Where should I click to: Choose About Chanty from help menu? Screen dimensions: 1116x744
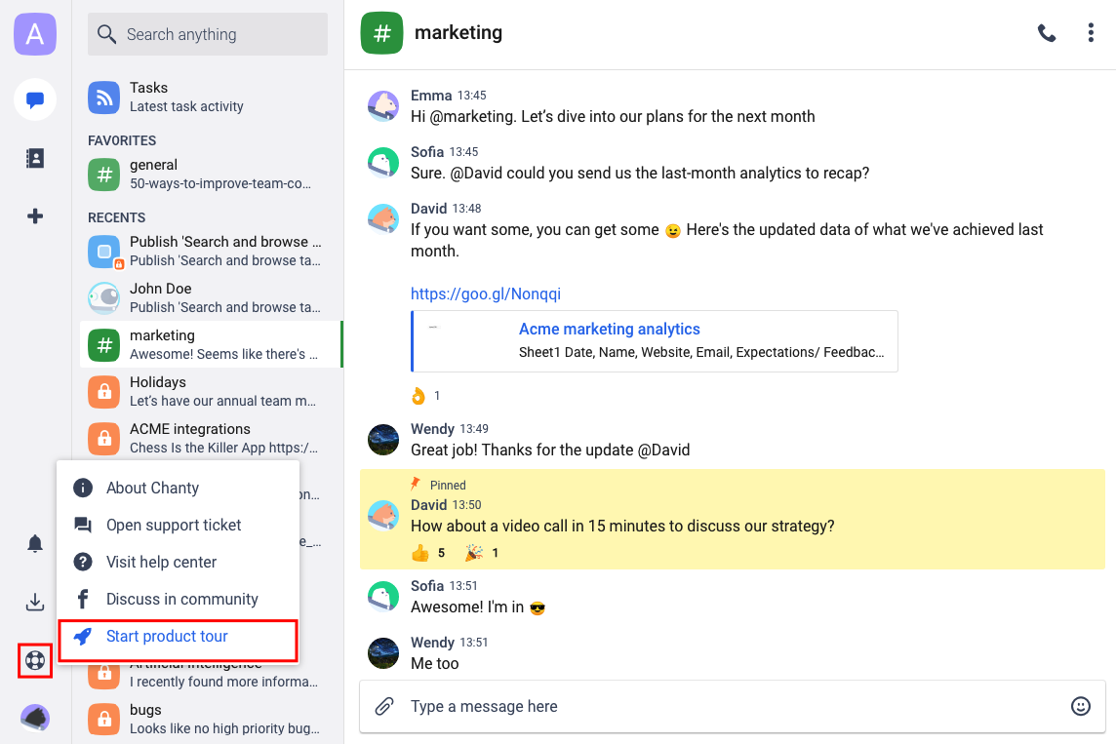[x=152, y=488]
